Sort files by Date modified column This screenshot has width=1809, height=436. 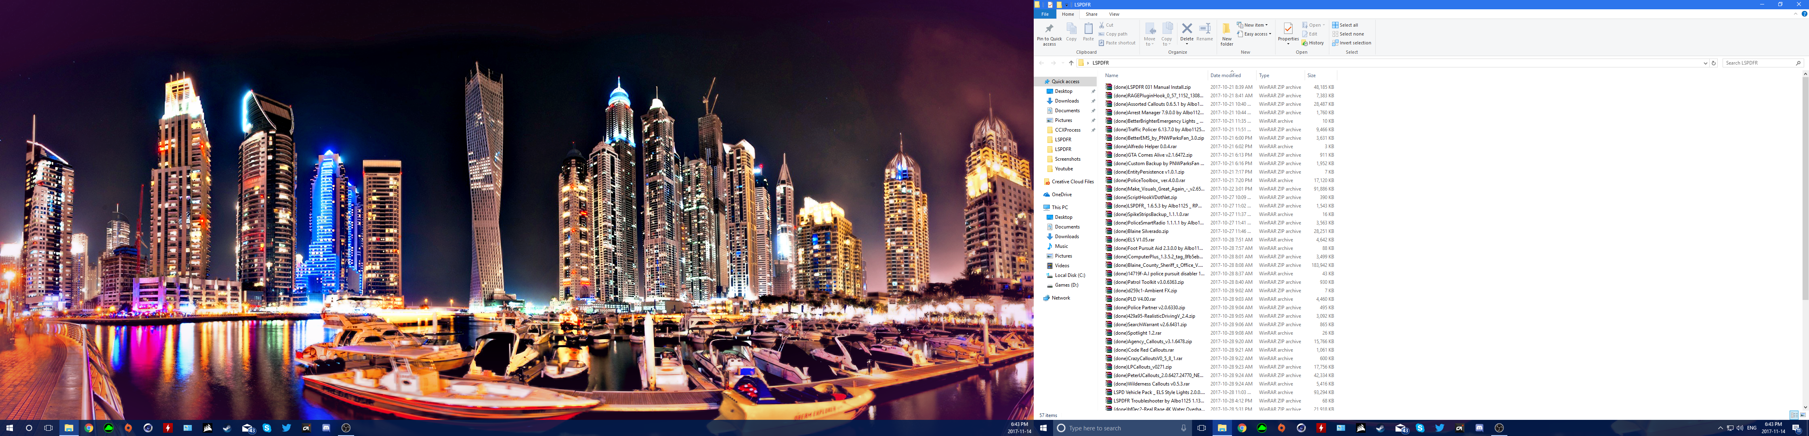(1226, 75)
